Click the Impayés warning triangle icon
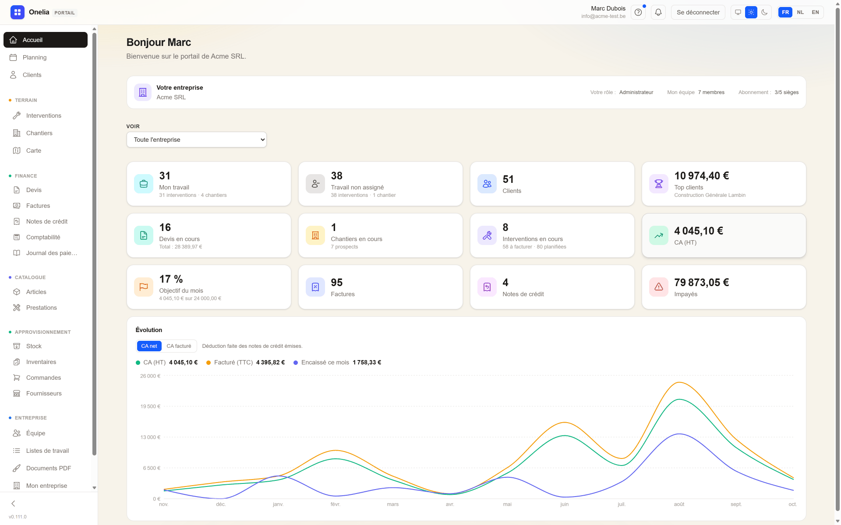This screenshot has width=841, height=525. [659, 287]
